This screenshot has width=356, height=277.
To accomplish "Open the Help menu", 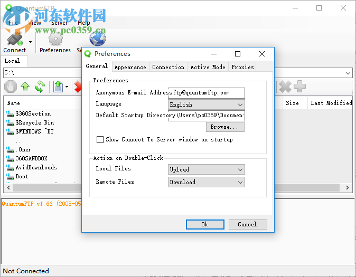I will (x=84, y=23).
